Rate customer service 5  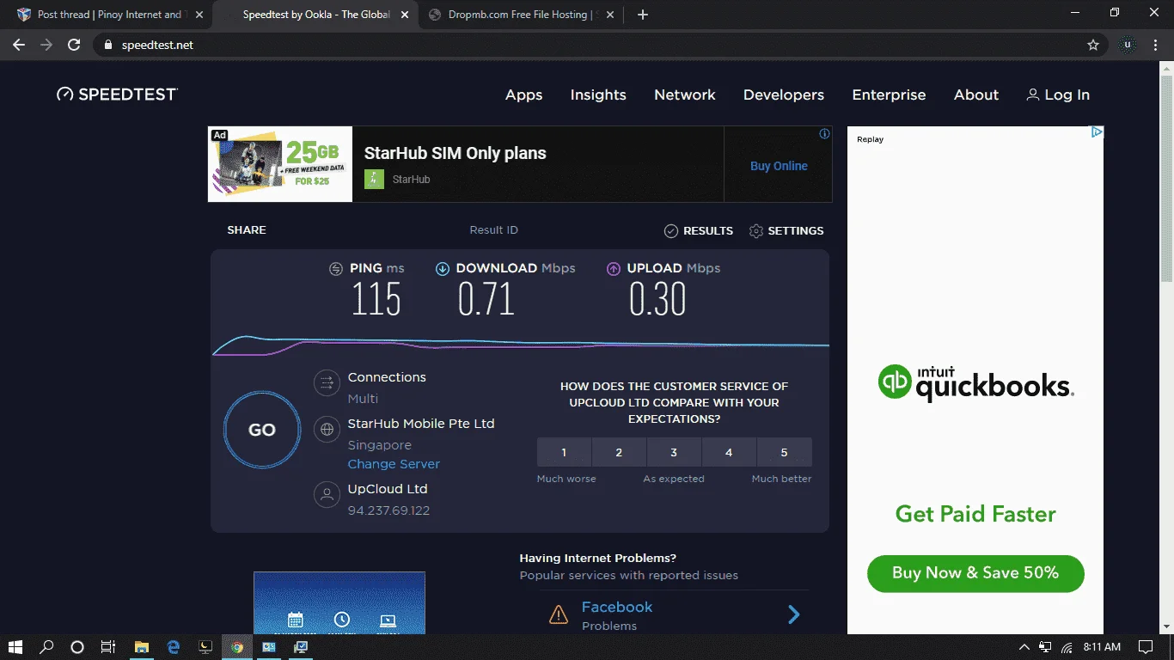click(x=784, y=452)
